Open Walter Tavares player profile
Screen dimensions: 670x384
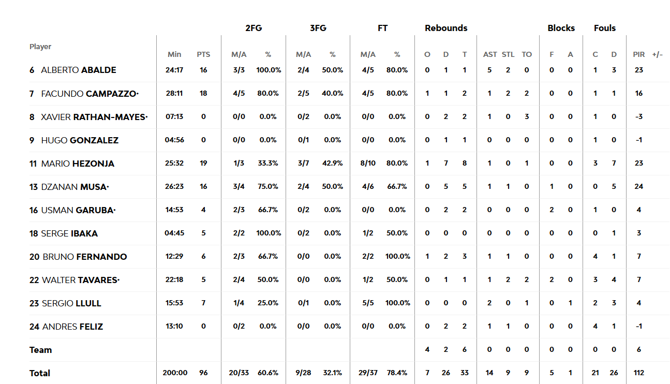pos(81,280)
